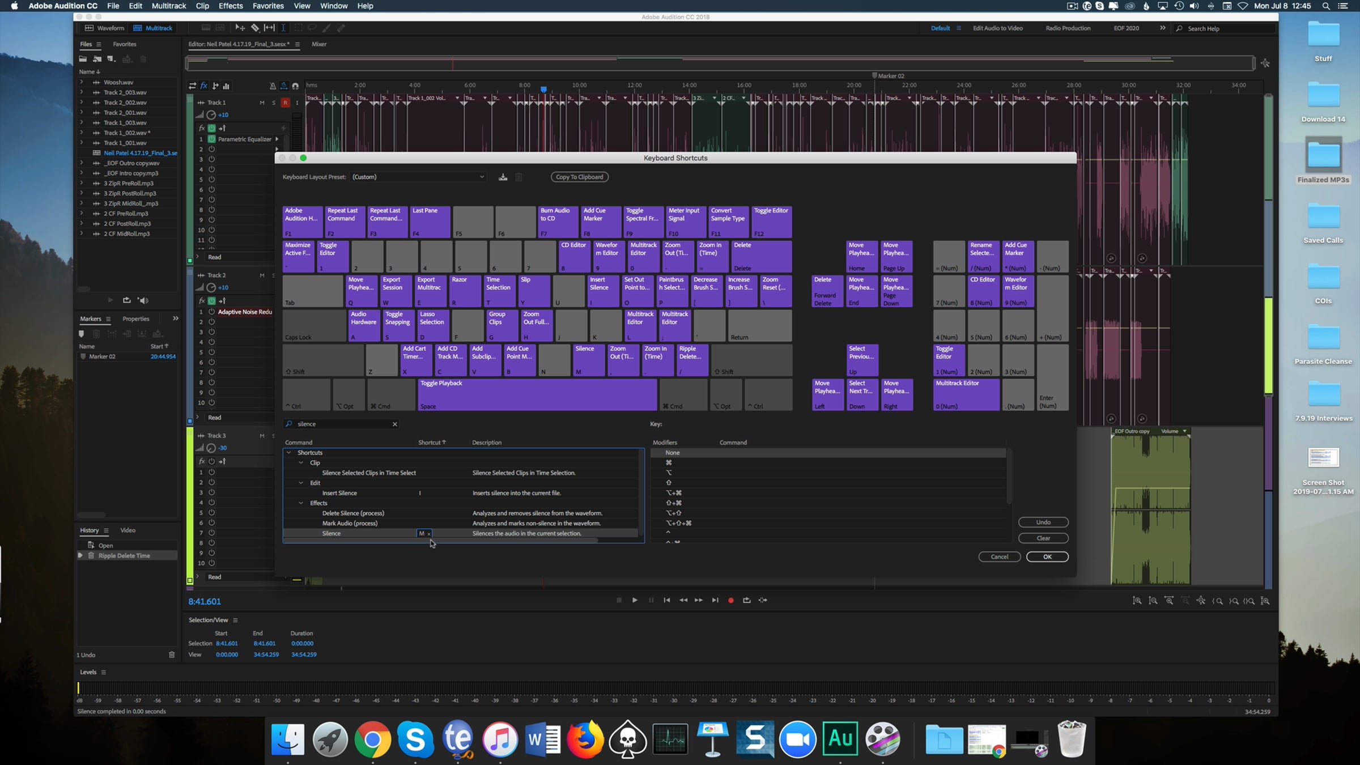Open the Multitrack menu
This screenshot has width=1360, height=765.
pyautogui.click(x=168, y=6)
